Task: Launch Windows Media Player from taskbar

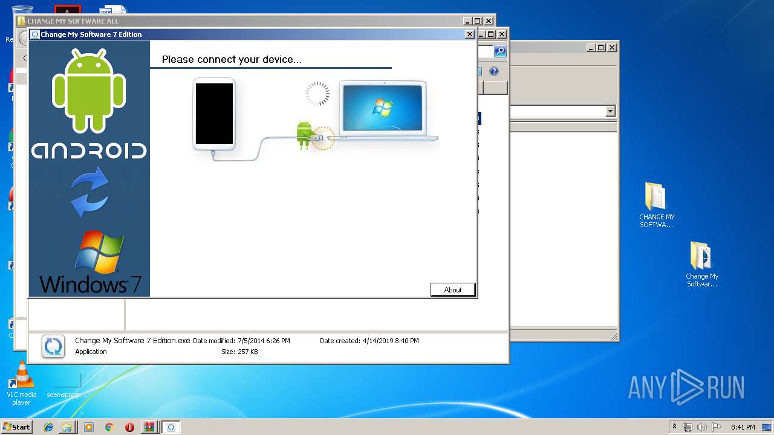Action: click(89, 427)
